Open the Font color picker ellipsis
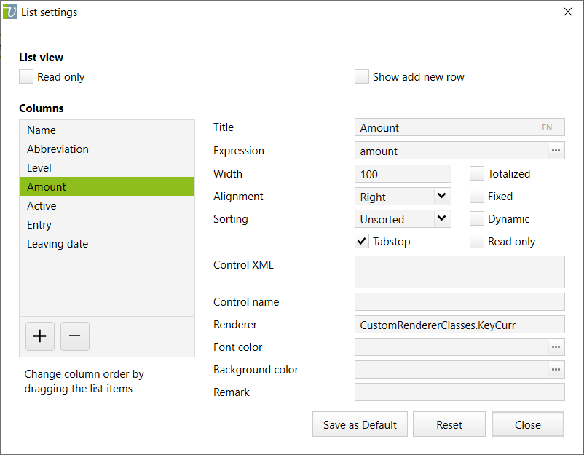 [x=556, y=347]
